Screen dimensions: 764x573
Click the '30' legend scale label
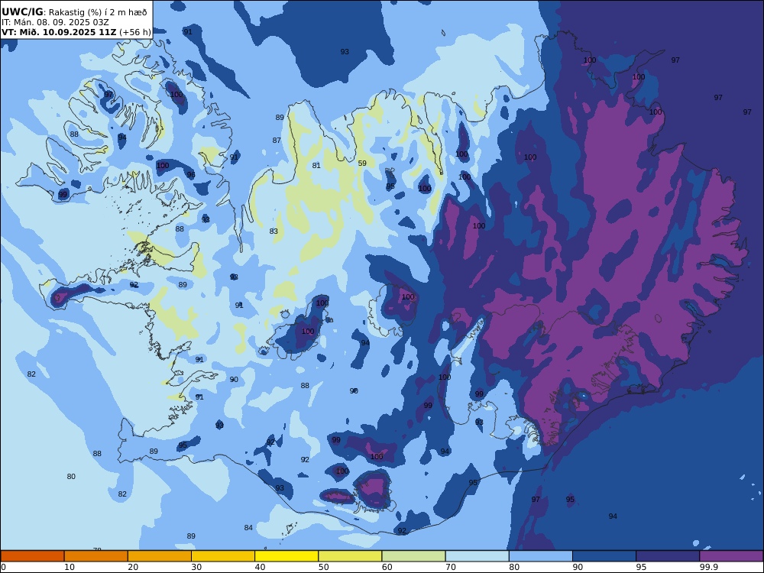[x=196, y=567]
